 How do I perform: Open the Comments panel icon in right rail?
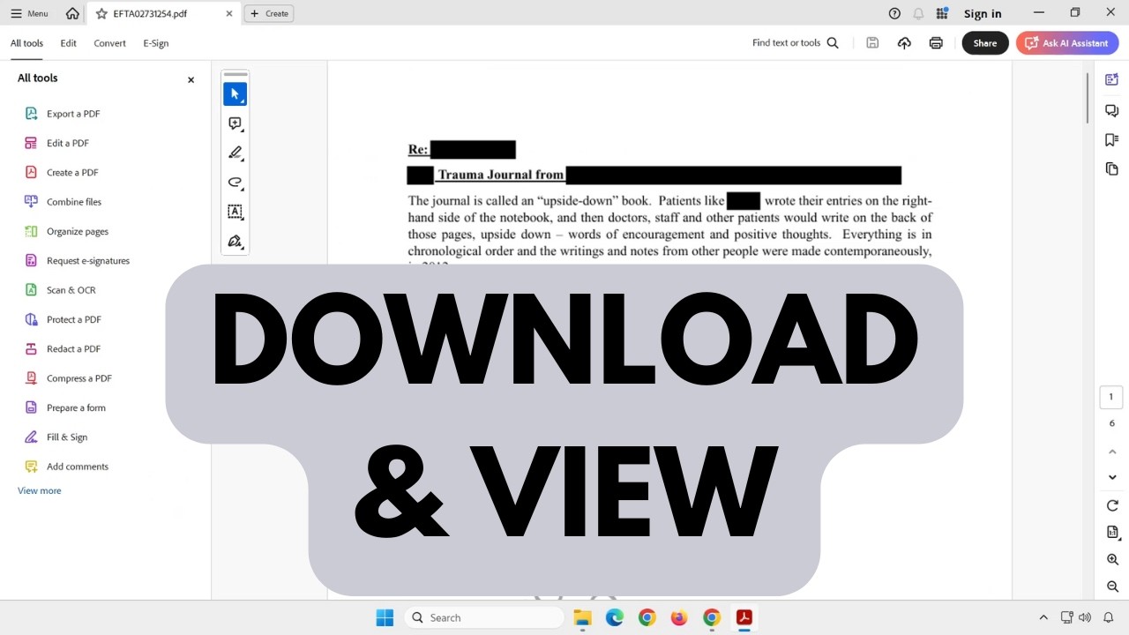click(1111, 110)
